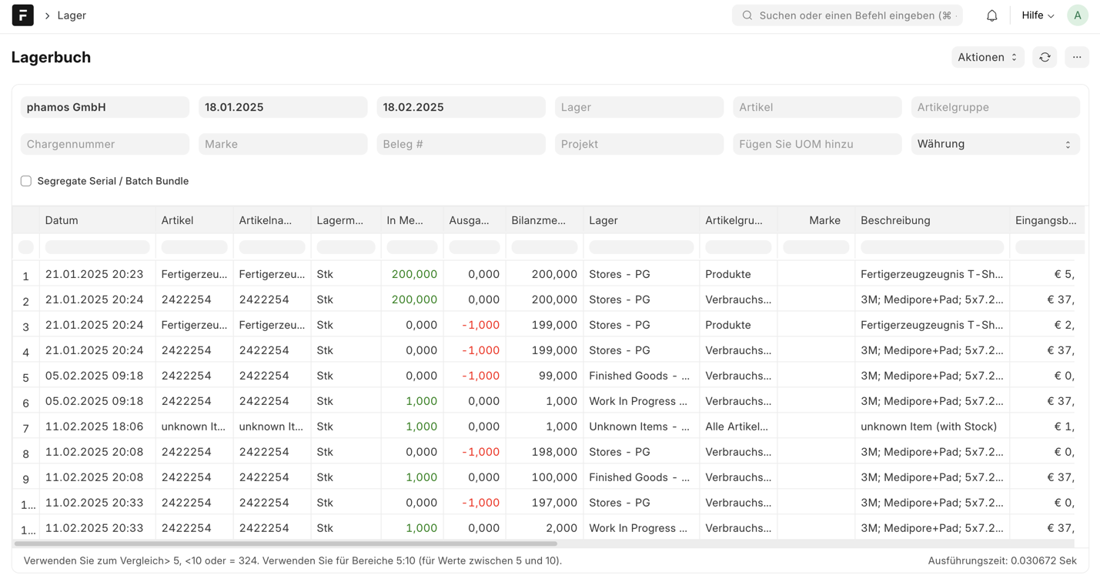Select cell 11.02.2025 18:06

click(97, 426)
